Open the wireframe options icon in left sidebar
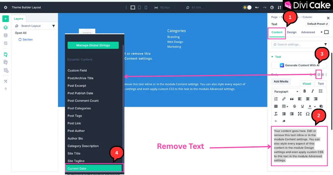 [6, 43]
